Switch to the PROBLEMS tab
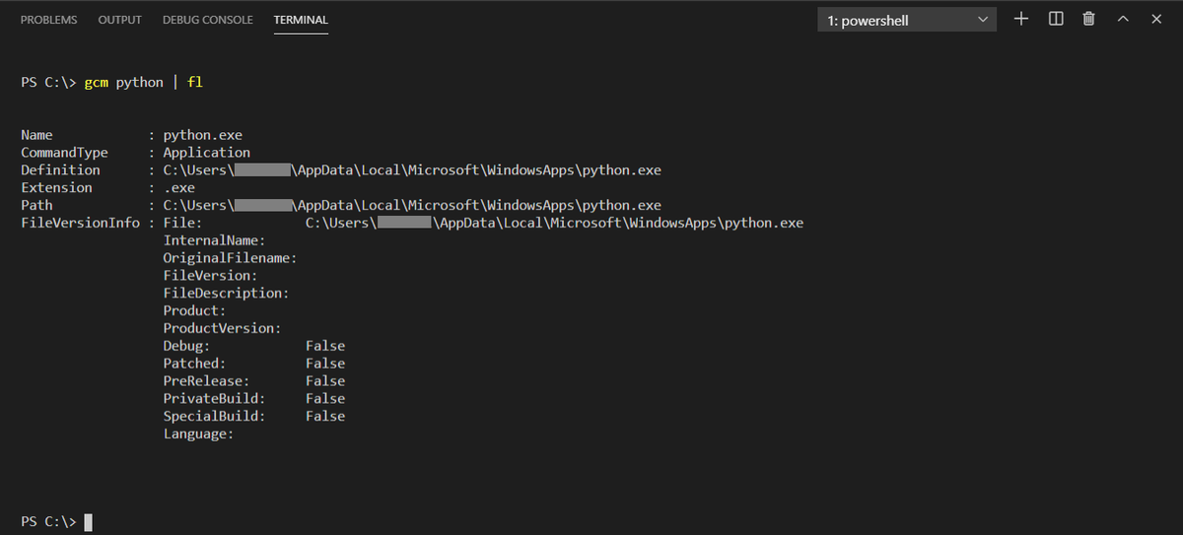Viewport: 1183px width, 535px height. click(48, 20)
